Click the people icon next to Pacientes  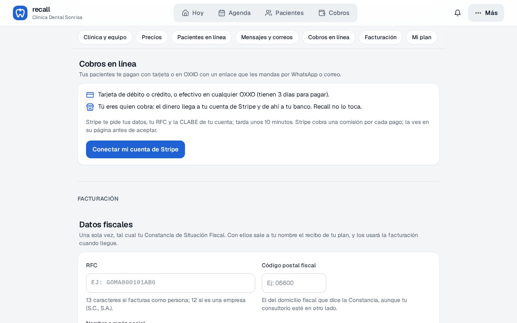(x=269, y=13)
